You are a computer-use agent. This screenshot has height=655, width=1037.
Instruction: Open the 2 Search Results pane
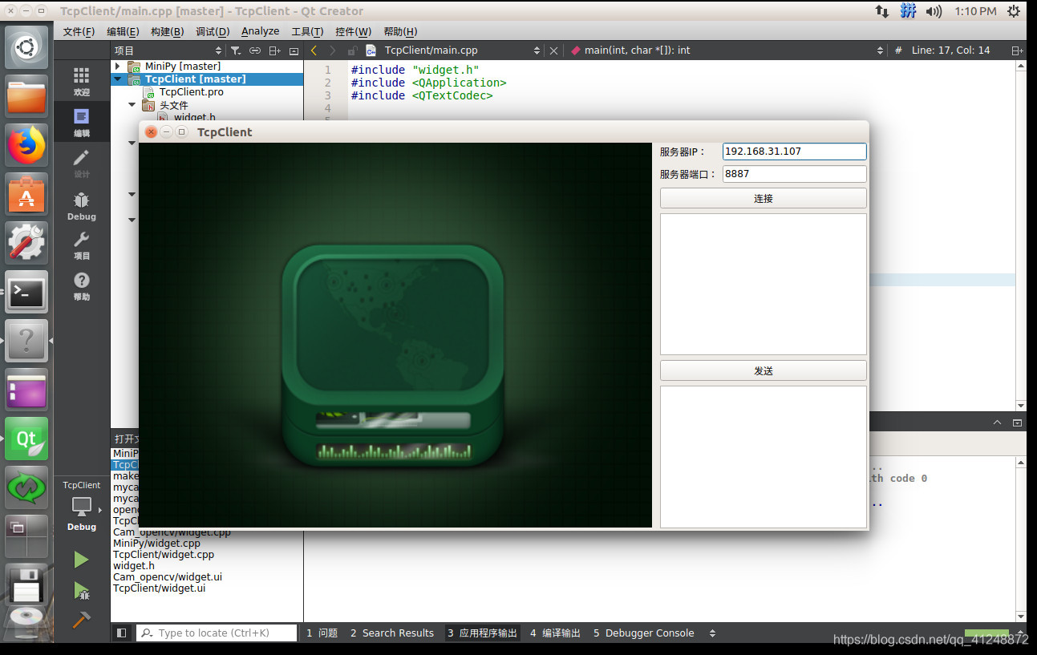(392, 633)
